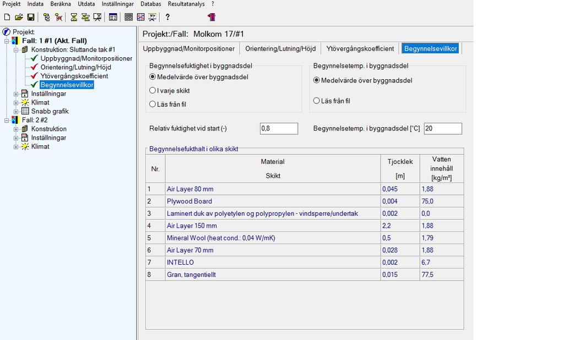Expand Inställningar under Fall 1
The width and height of the screenshot is (564, 340).
(16, 94)
